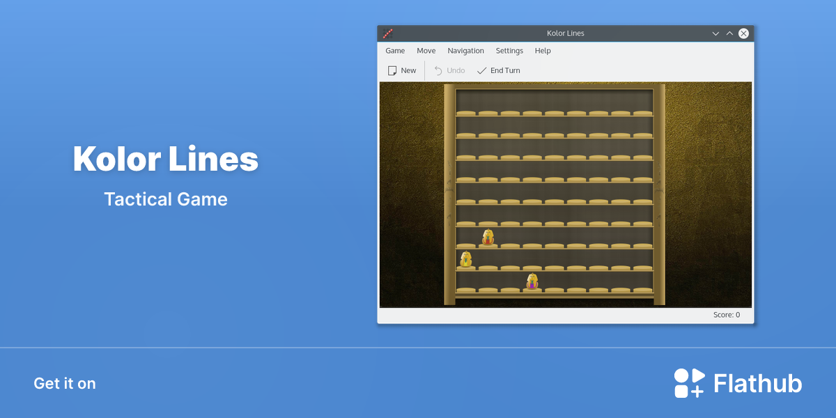Select the pharaoh ball on eighth shelf
Viewport: 836px width, 418px height.
click(x=466, y=260)
